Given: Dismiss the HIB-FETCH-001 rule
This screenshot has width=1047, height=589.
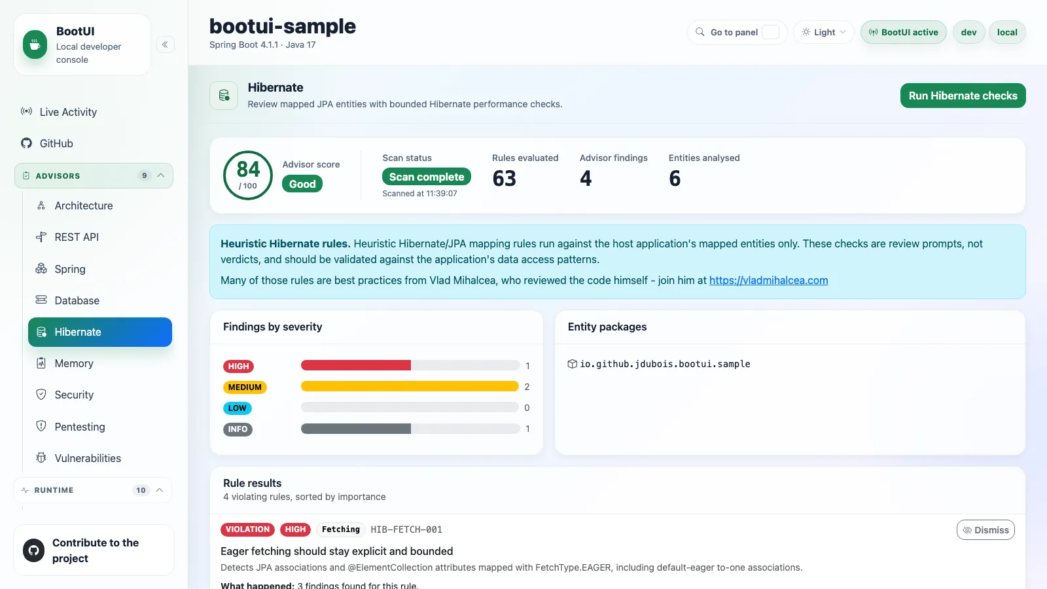Looking at the screenshot, I should tap(985, 530).
